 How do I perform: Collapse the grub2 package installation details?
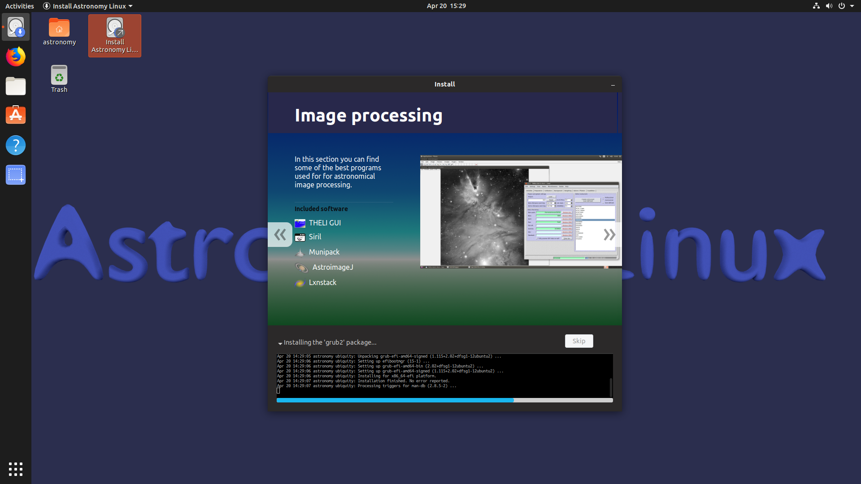click(281, 342)
